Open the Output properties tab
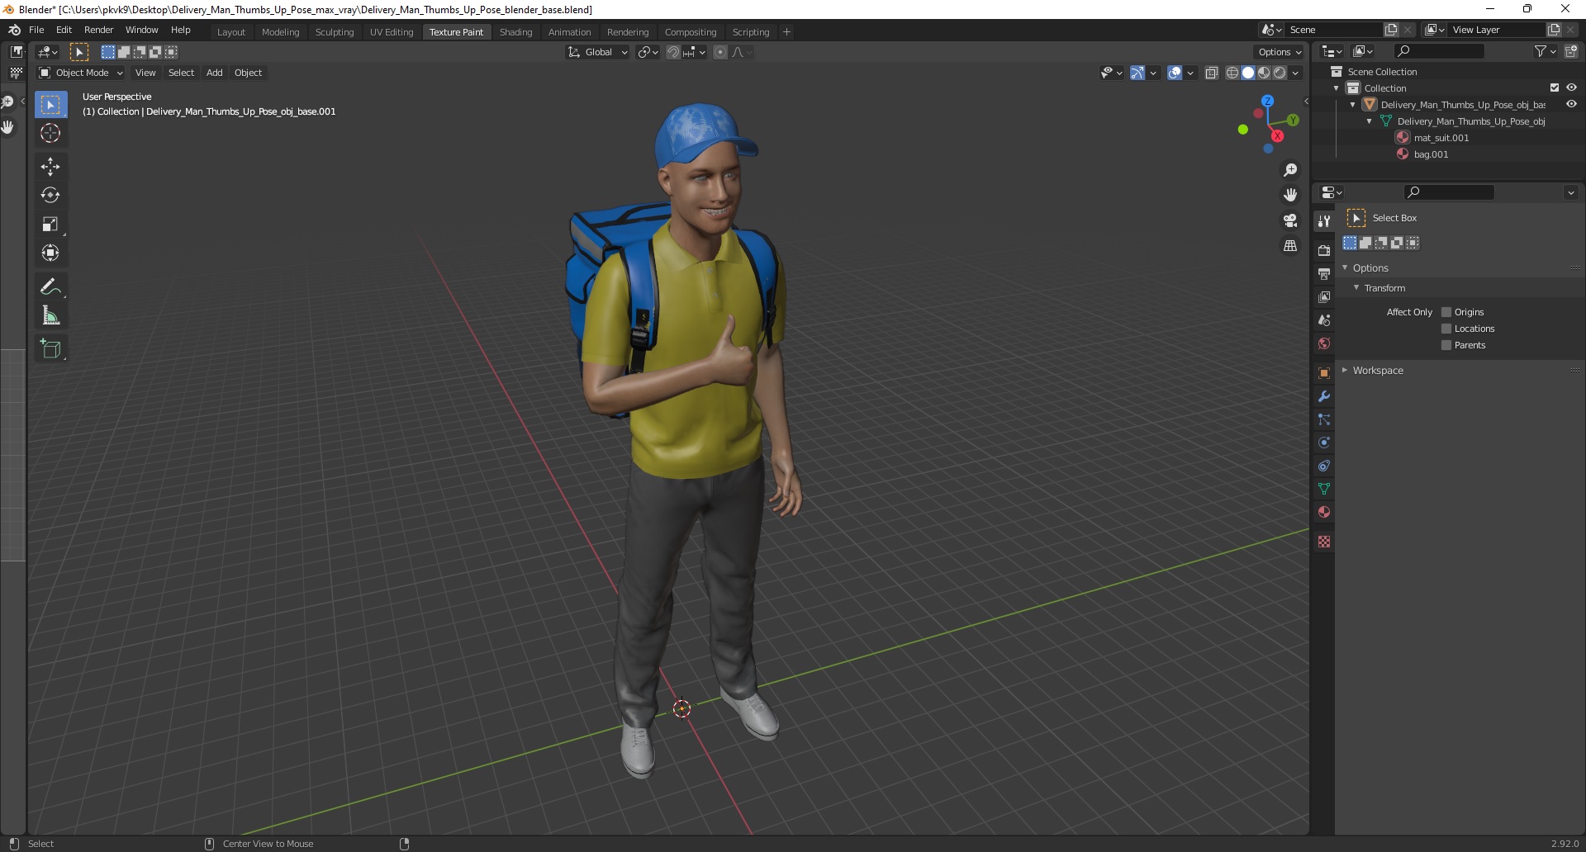This screenshot has width=1586, height=852. (x=1324, y=273)
